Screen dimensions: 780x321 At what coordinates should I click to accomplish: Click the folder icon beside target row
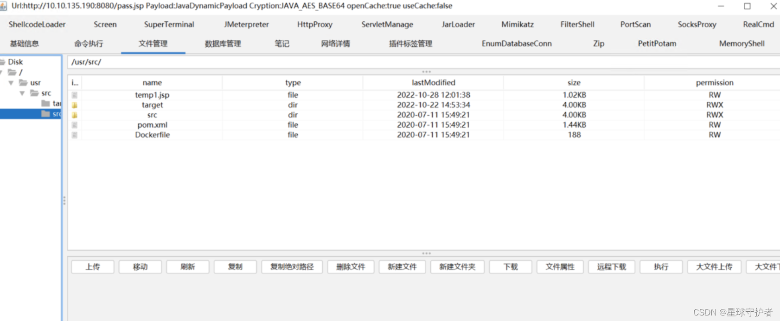pos(74,105)
